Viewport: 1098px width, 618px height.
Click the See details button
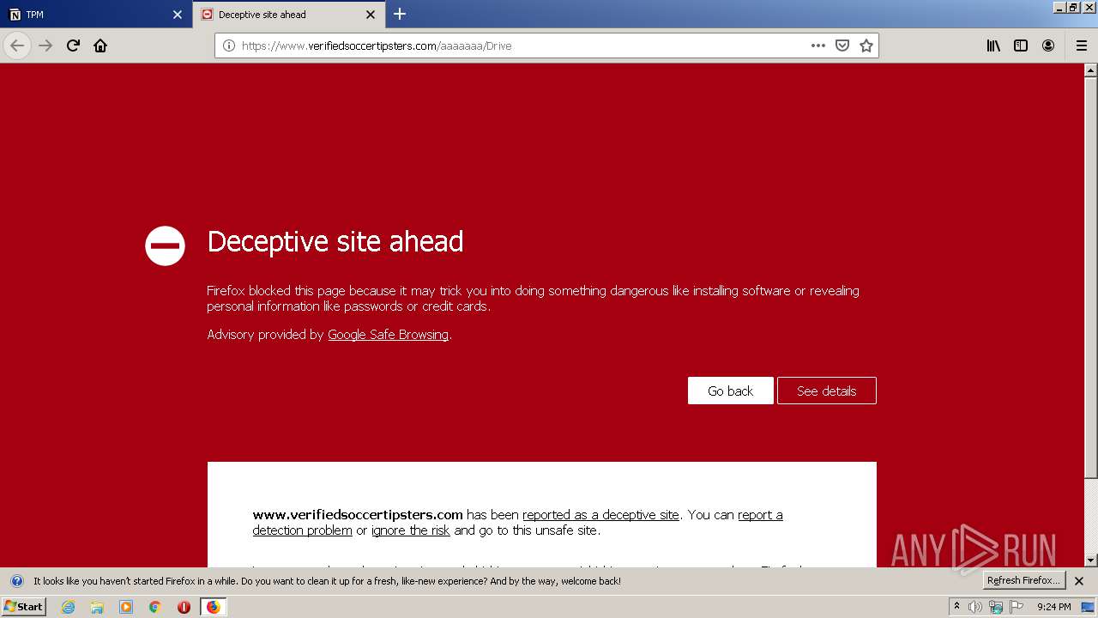click(827, 391)
